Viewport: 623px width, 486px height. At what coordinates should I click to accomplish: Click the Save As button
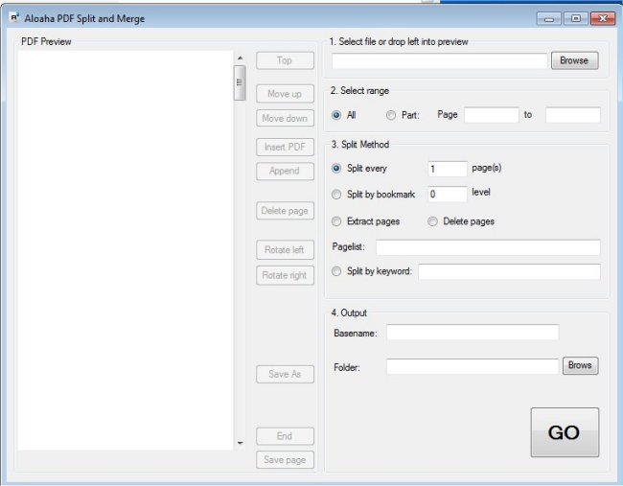coord(285,375)
